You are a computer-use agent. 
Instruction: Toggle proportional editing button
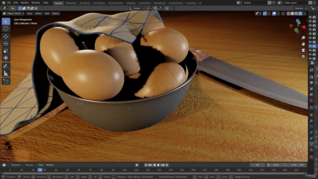pos(167,8)
